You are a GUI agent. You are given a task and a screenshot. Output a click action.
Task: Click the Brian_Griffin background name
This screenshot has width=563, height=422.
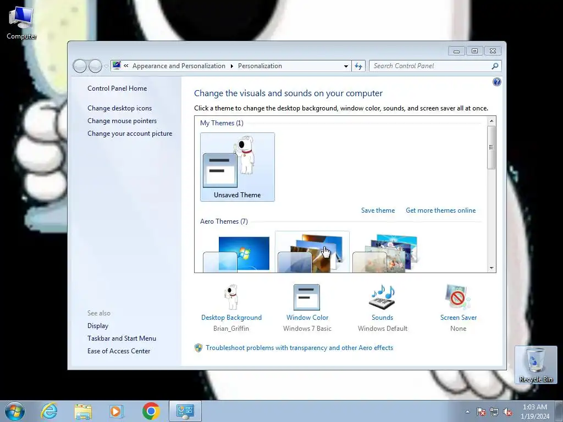pyautogui.click(x=231, y=329)
